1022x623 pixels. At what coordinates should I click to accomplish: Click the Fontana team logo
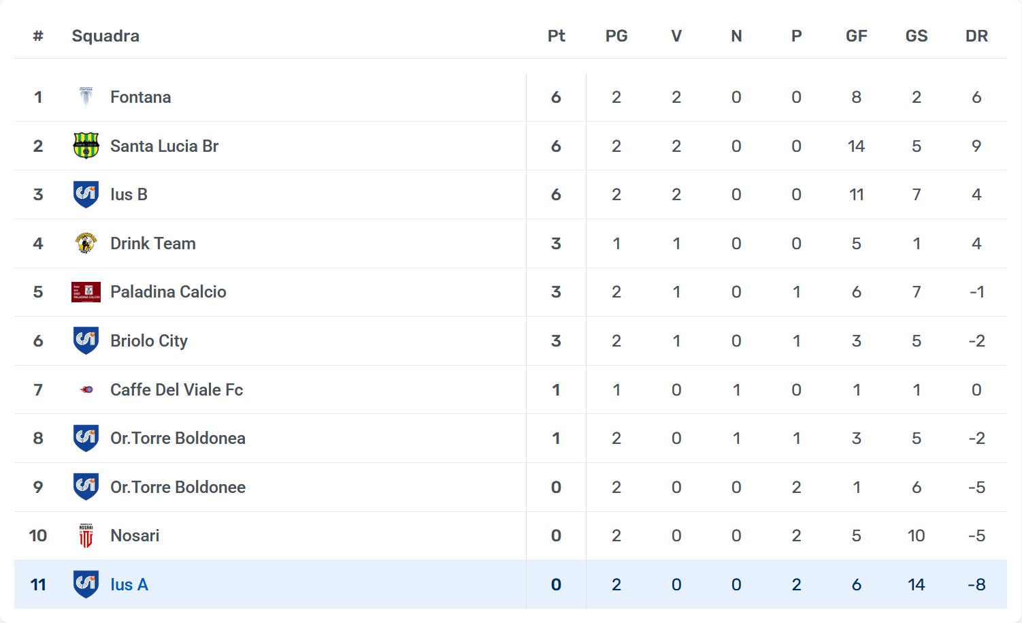click(86, 97)
